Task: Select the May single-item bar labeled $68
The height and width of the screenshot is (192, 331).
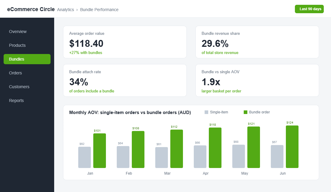Action: pos(239,156)
